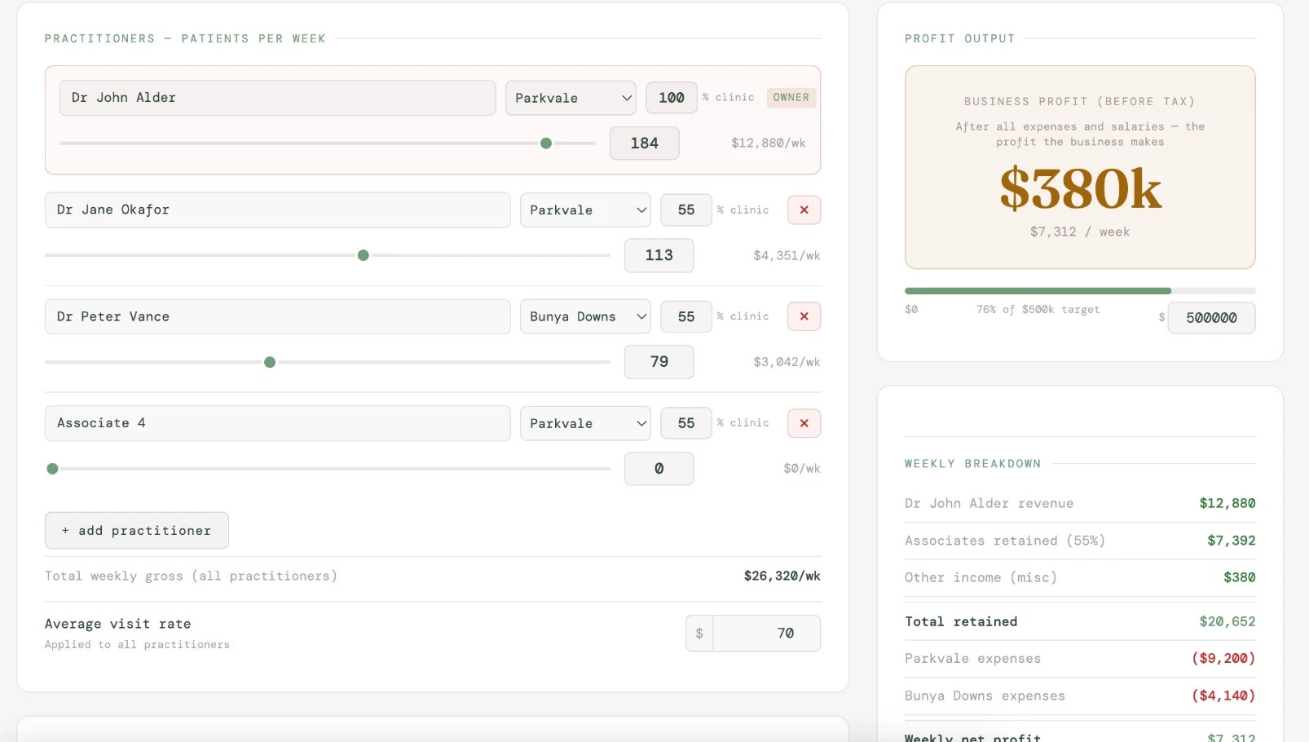The height and width of the screenshot is (742, 1309).
Task: Click the Dr Jane Okafor name field
Action: [x=277, y=210]
